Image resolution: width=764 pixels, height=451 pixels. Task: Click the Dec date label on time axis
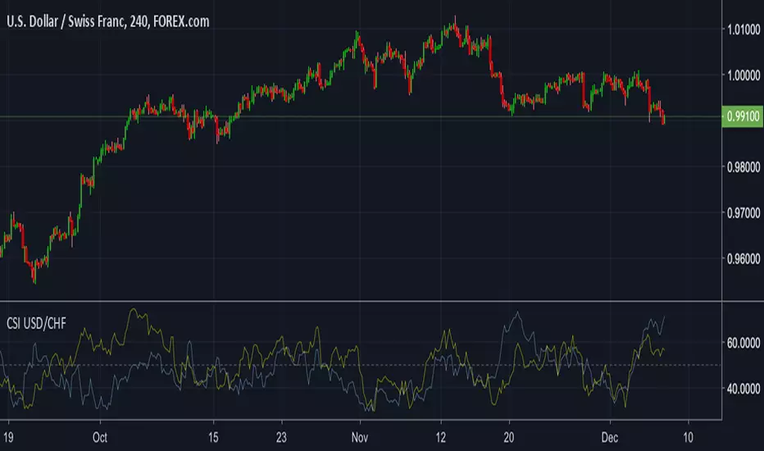click(x=610, y=437)
